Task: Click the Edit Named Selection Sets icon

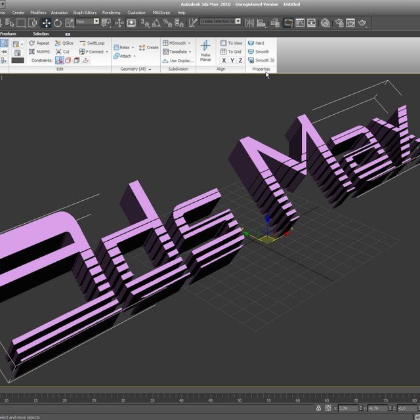Action: click(x=192, y=23)
